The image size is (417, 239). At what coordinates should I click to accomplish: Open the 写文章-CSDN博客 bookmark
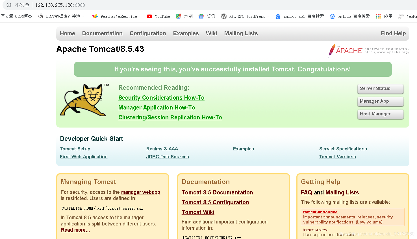click(16, 16)
